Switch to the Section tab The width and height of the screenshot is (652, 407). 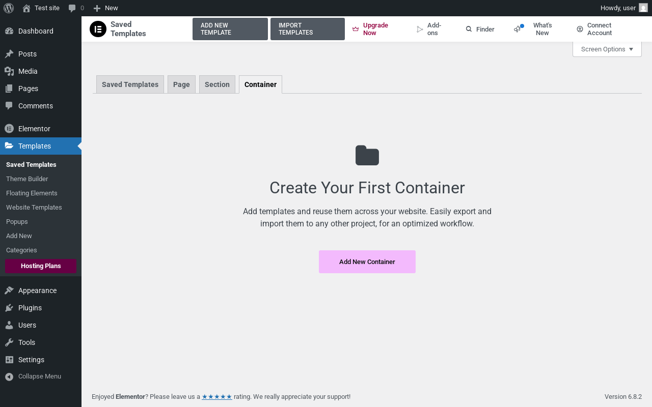click(217, 84)
